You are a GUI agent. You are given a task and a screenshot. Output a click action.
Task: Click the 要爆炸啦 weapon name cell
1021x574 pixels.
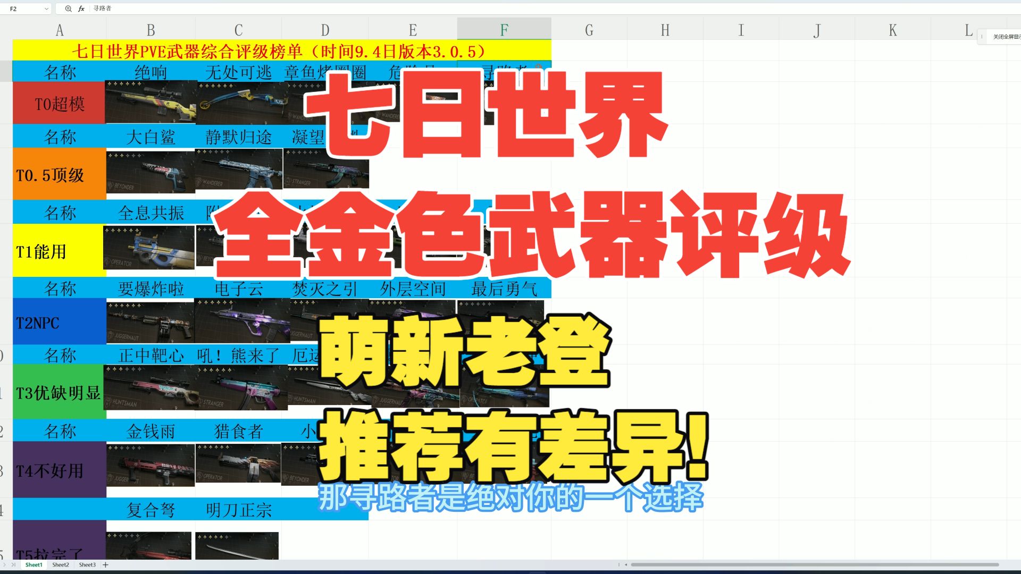150,289
